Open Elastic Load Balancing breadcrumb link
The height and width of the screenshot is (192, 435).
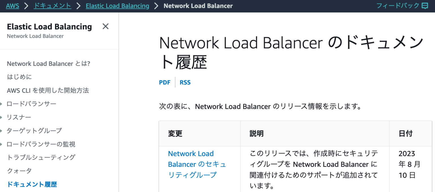pyautogui.click(x=117, y=6)
